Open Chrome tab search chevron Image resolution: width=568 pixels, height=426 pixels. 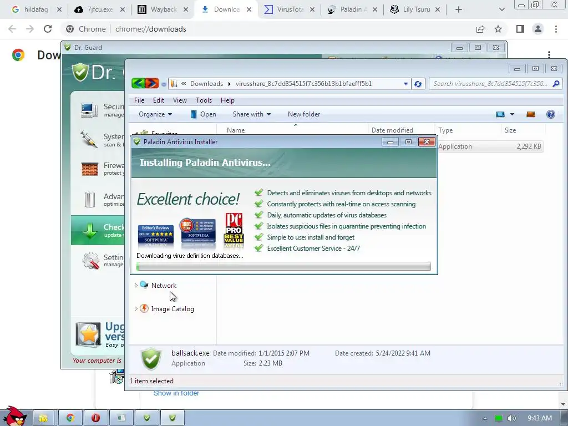point(501,9)
